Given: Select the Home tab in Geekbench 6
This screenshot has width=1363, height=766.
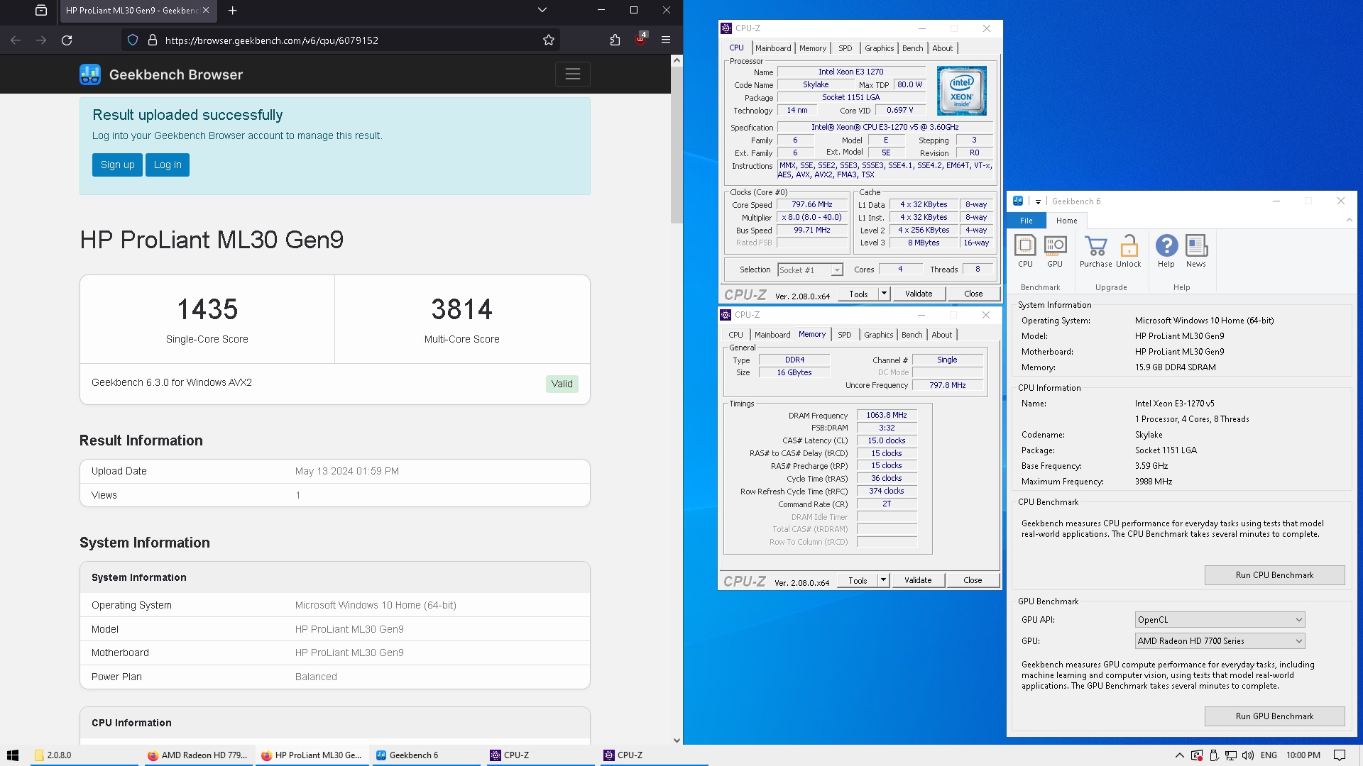Looking at the screenshot, I should (x=1067, y=221).
